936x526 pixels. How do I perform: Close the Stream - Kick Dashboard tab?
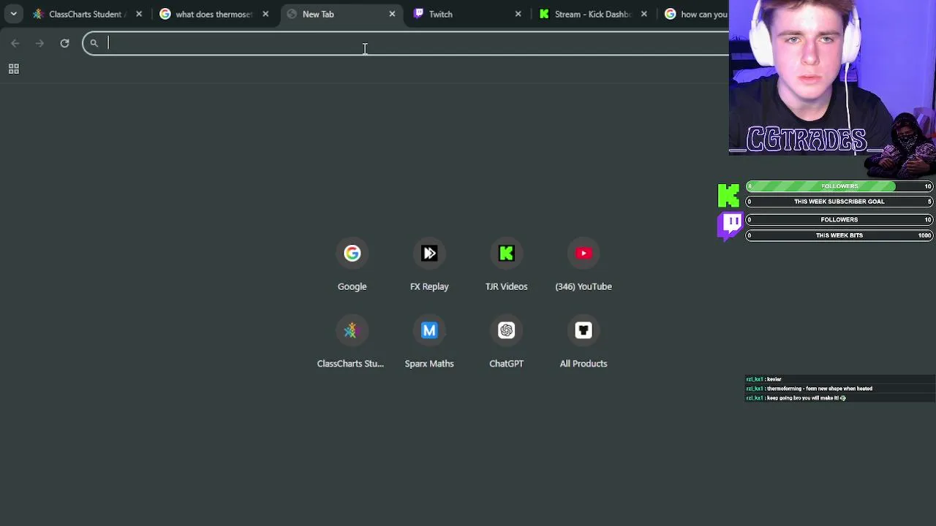(x=644, y=14)
